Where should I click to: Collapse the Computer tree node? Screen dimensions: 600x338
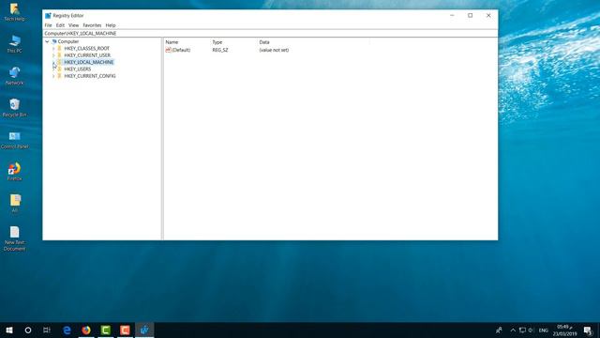(x=47, y=41)
